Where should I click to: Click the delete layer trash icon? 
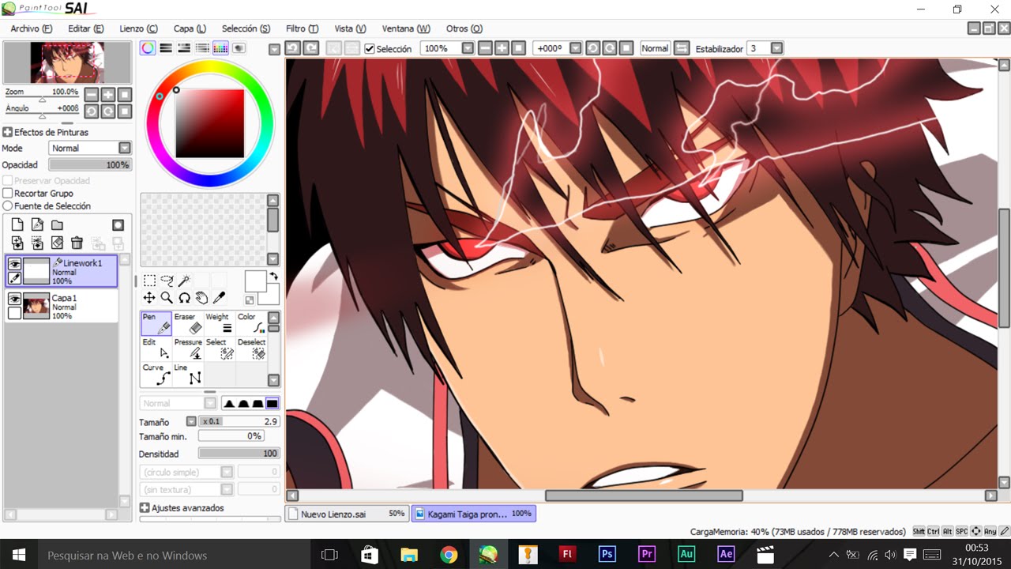coord(77,243)
